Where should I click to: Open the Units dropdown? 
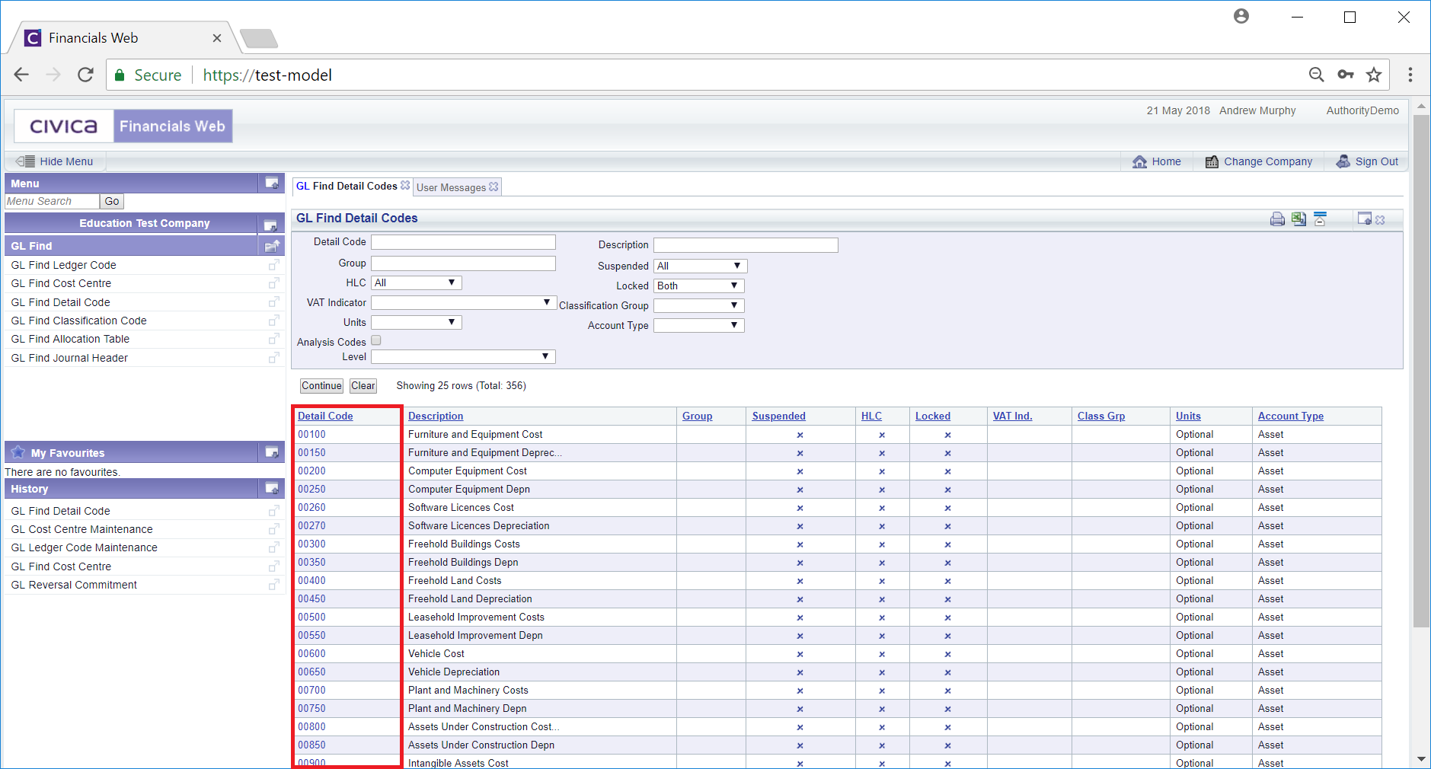[x=417, y=322]
